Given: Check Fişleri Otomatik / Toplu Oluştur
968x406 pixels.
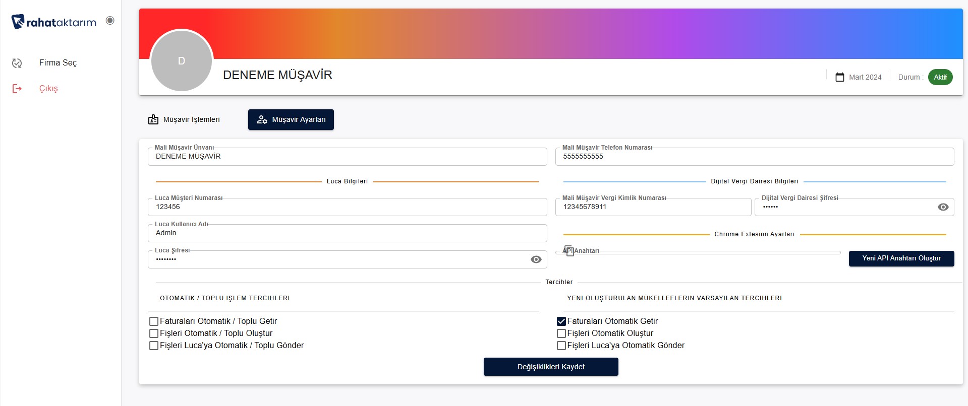Looking at the screenshot, I should (x=154, y=333).
